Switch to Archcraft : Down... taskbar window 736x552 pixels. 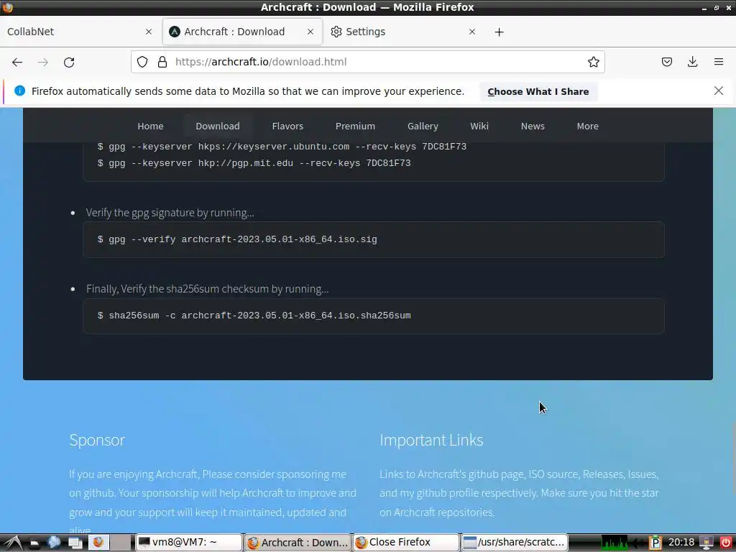coord(298,543)
